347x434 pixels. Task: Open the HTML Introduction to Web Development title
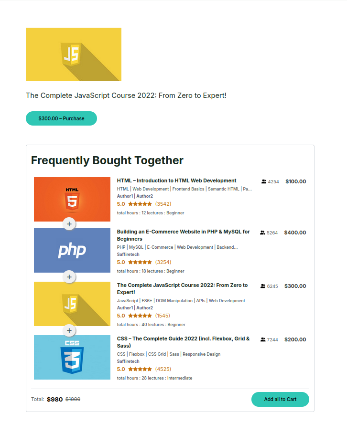(x=176, y=181)
